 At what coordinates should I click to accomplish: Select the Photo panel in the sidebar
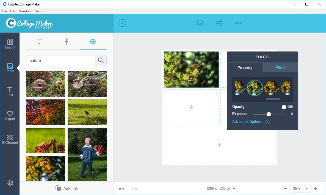coord(10,68)
